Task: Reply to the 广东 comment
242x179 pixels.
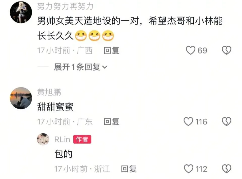Action: point(112,122)
